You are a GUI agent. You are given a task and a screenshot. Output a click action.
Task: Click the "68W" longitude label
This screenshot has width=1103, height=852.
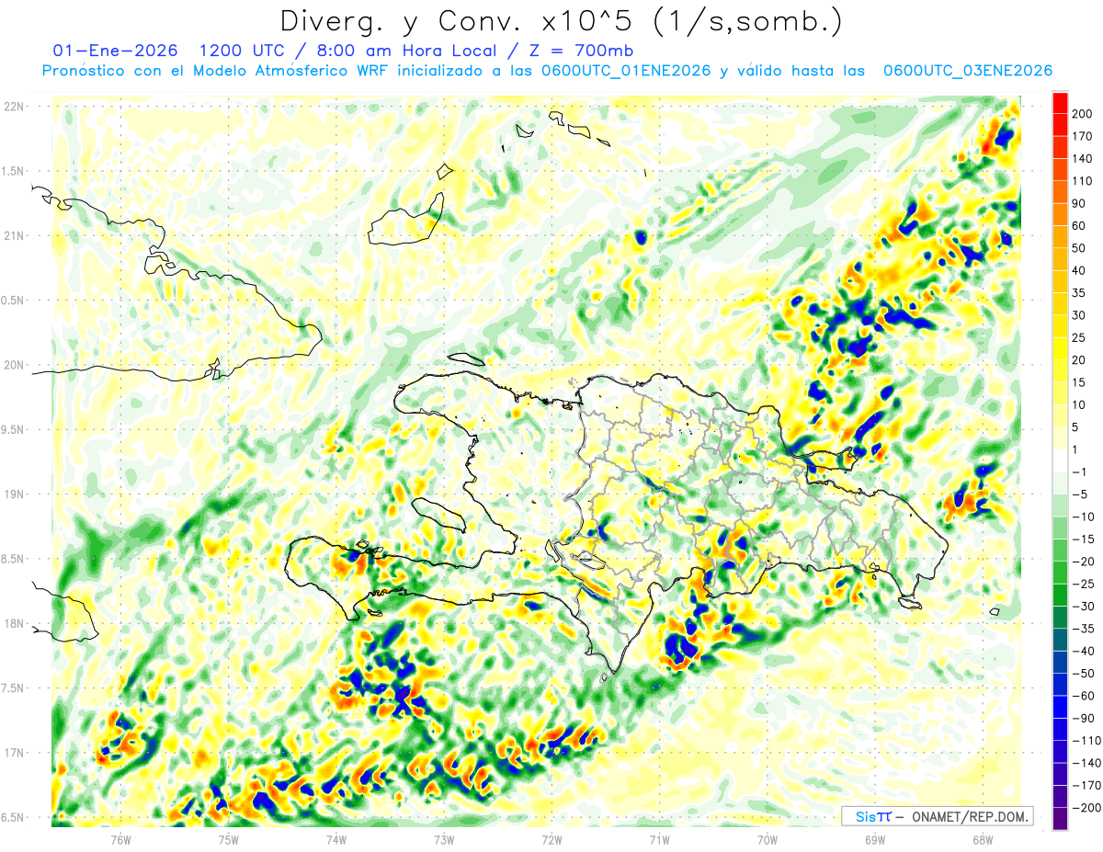click(x=983, y=840)
